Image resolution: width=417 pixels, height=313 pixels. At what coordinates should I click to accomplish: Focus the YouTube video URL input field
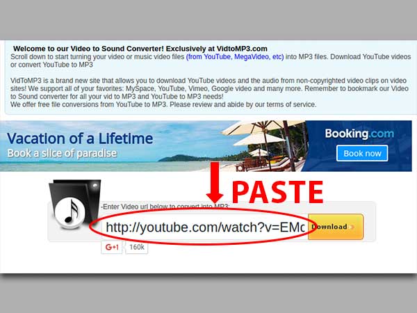[202, 227]
